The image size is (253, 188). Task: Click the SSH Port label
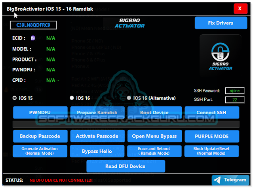[203, 99]
